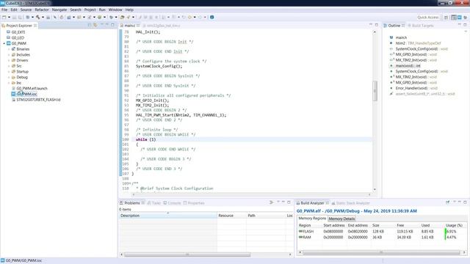Open dropdown arrow next to build hammer
This screenshot has height=264, width=470.
[43, 18]
